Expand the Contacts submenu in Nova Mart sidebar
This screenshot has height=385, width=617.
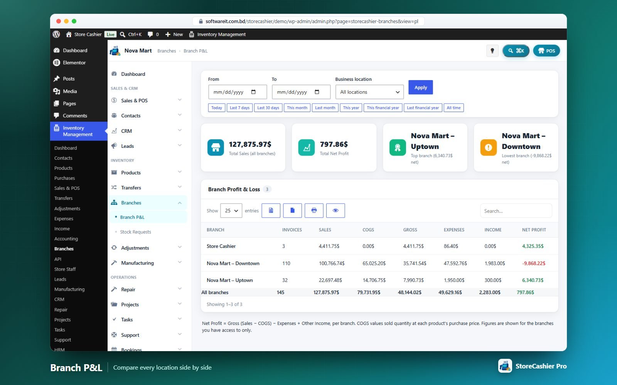click(x=147, y=115)
